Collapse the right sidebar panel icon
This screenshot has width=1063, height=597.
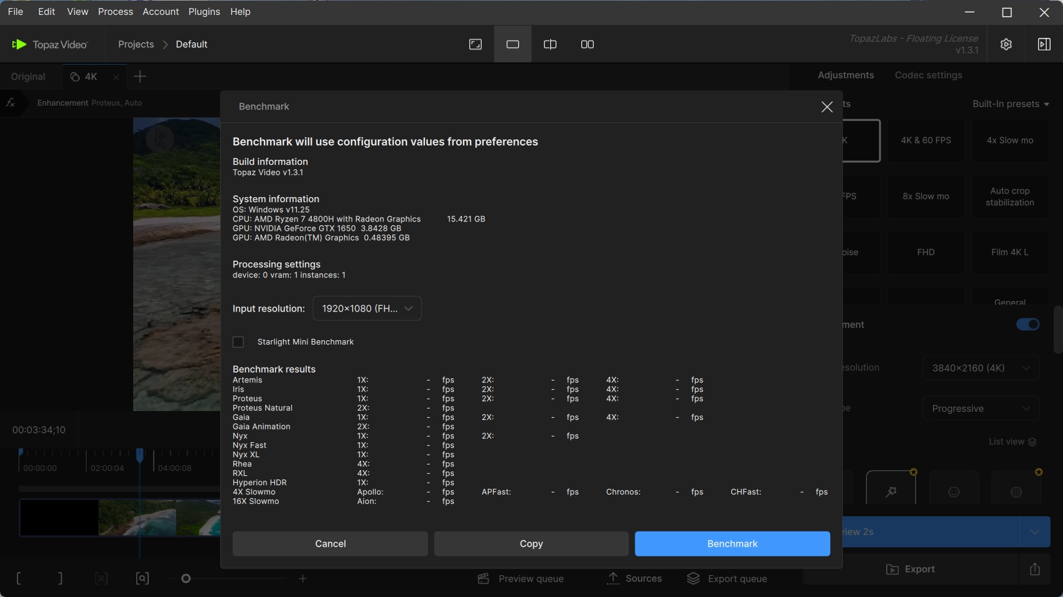coord(1044,44)
